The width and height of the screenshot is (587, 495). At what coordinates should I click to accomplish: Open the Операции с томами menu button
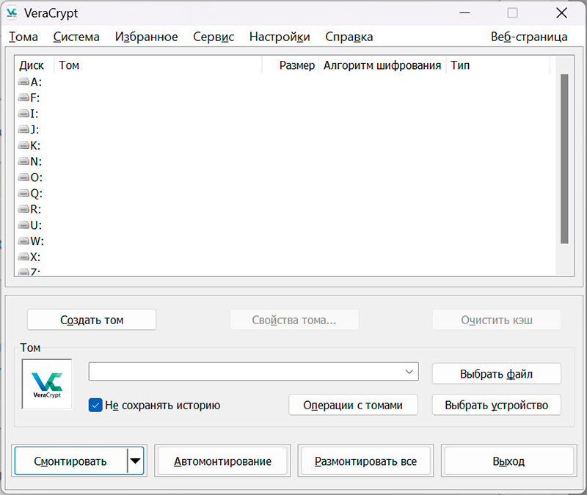point(354,405)
